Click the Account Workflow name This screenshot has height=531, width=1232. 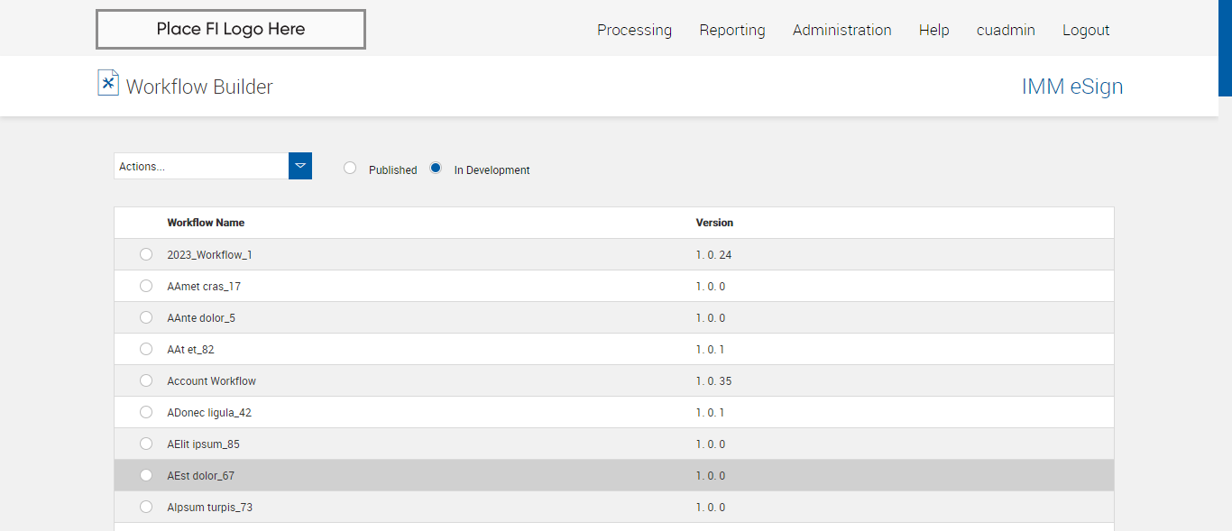coord(211,381)
